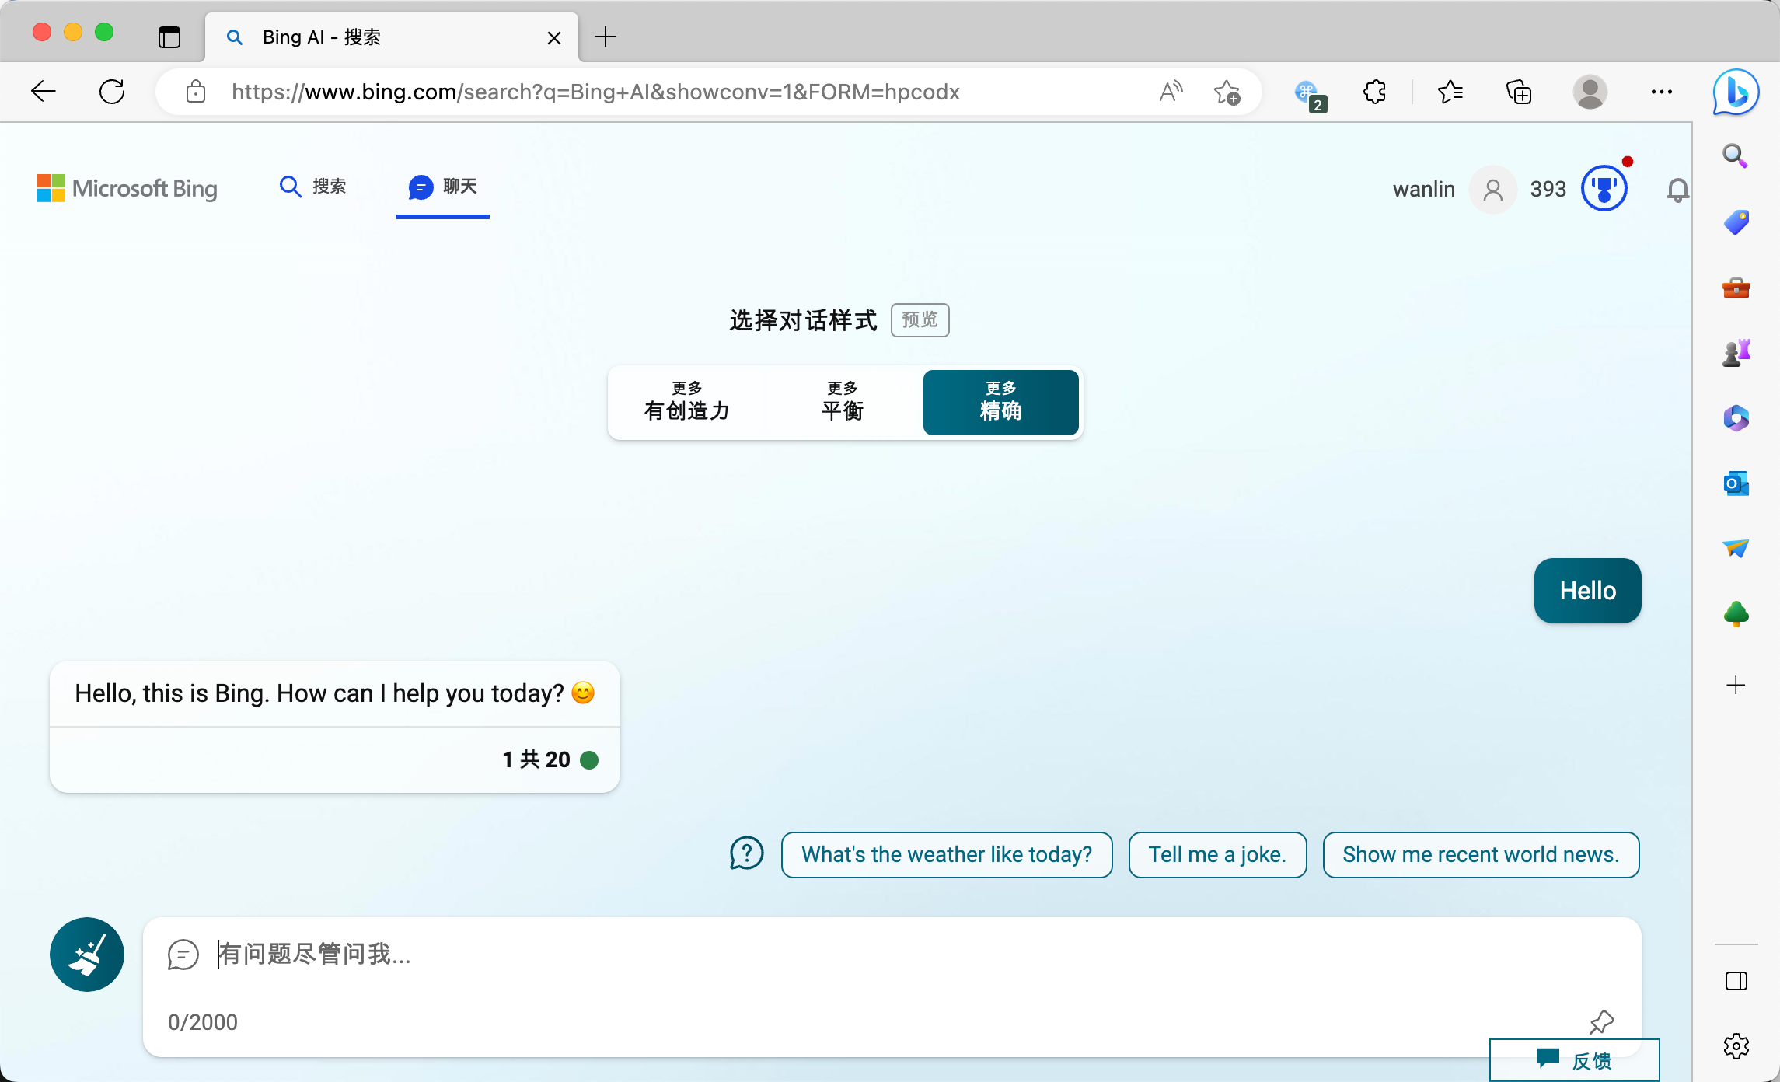Screen dimensions: 1780x1082
Task: Open the Extensions puzzle icon
Action: [1375, 92]
